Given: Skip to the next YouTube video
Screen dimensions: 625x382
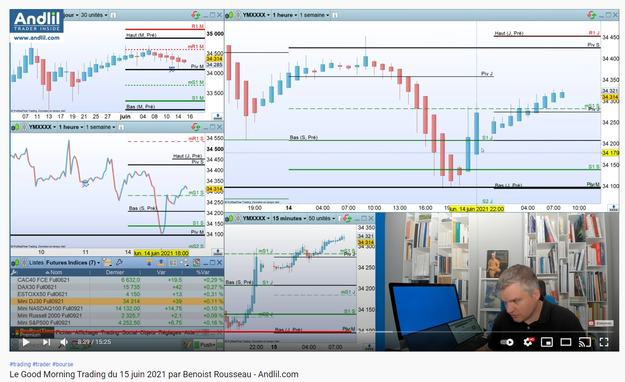Looking at the screenshot, I should (46, 342).
